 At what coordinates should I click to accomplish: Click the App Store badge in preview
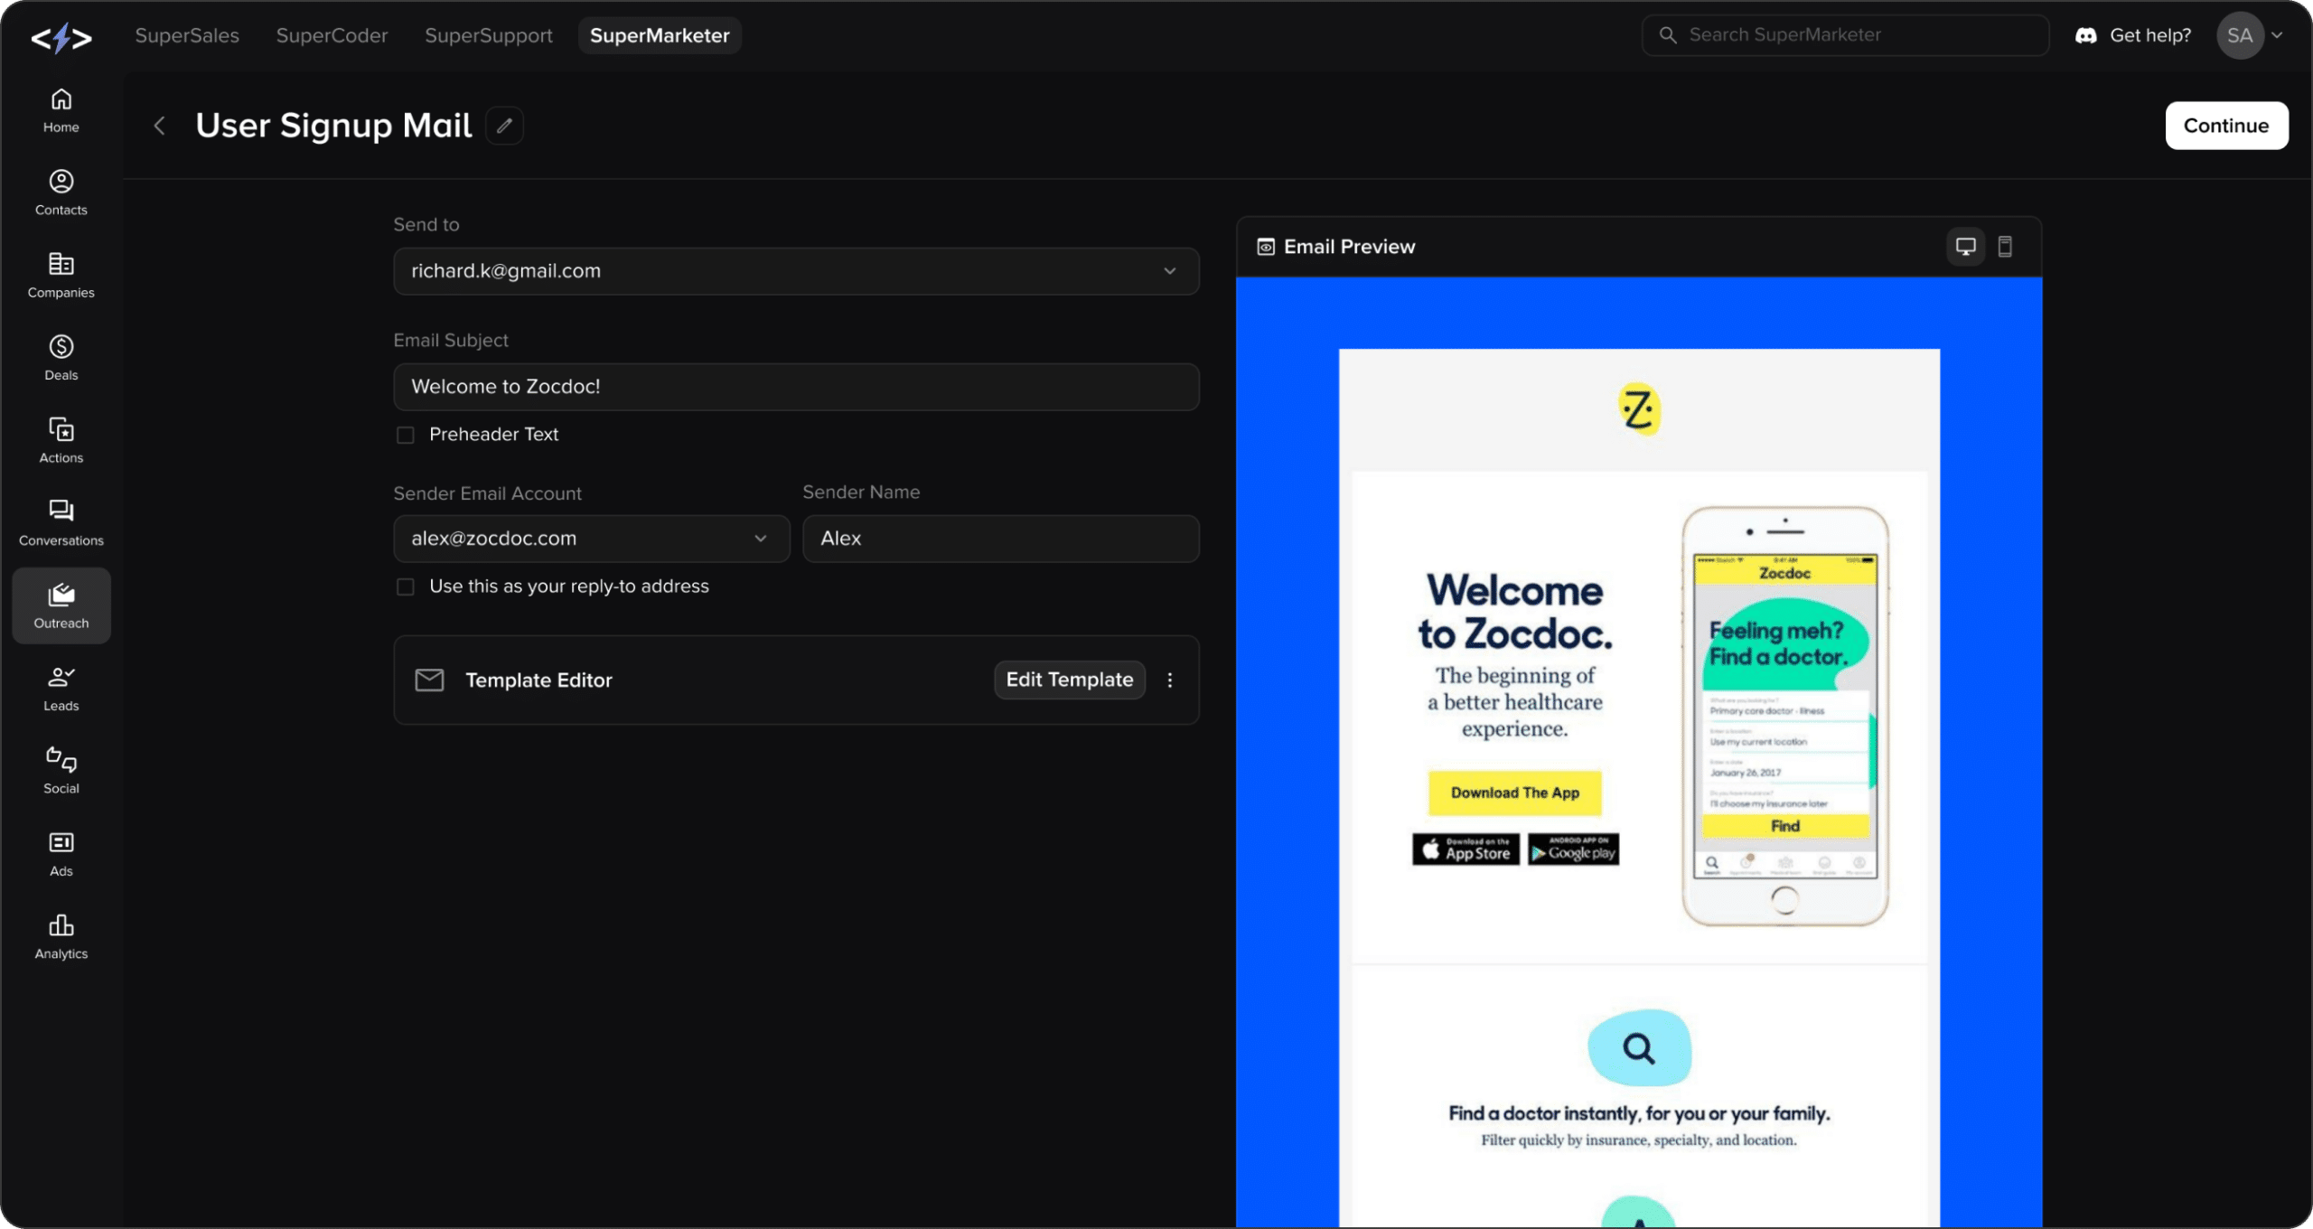tap(1466, 849)
